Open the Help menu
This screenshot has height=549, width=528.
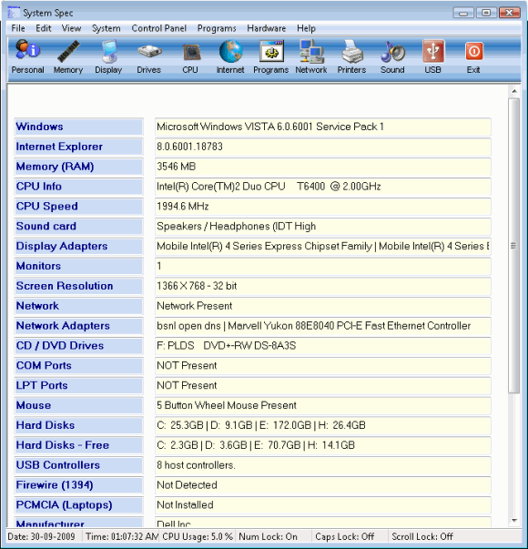[307, 28]
